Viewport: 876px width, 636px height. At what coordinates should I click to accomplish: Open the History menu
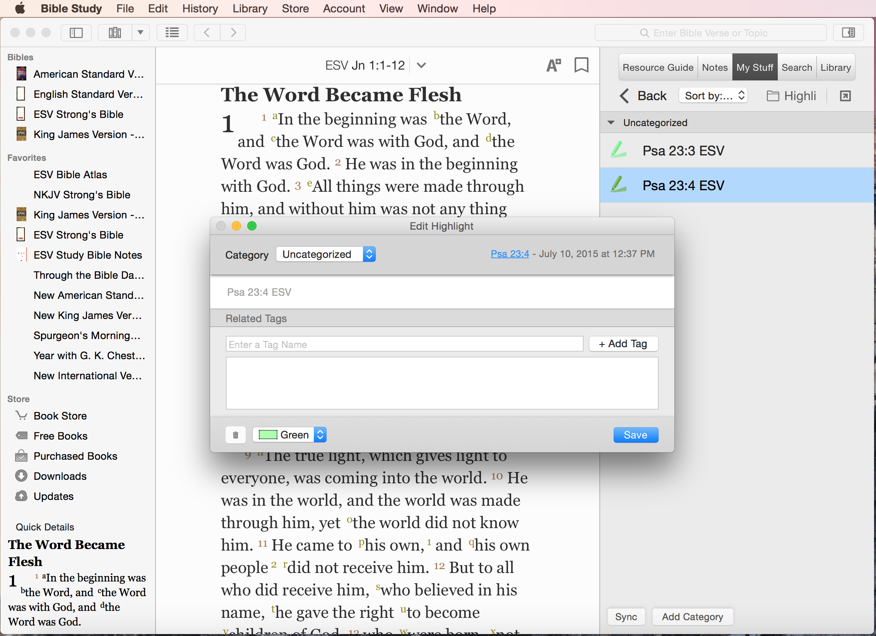[200, 9]
